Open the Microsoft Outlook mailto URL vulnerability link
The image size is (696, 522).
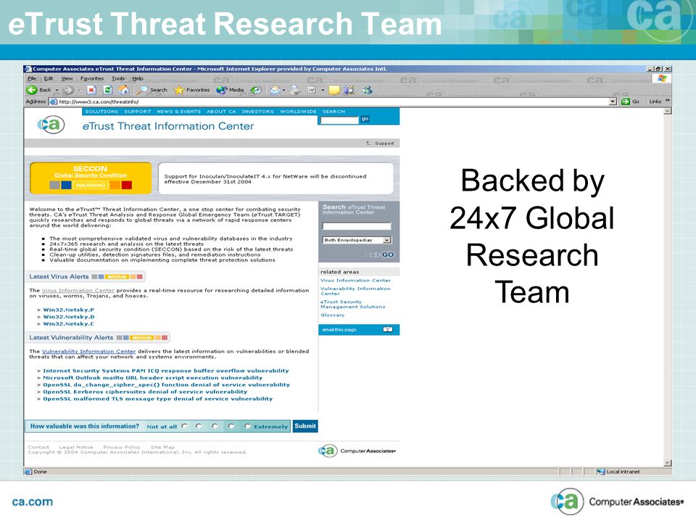(x=153, y=378)
